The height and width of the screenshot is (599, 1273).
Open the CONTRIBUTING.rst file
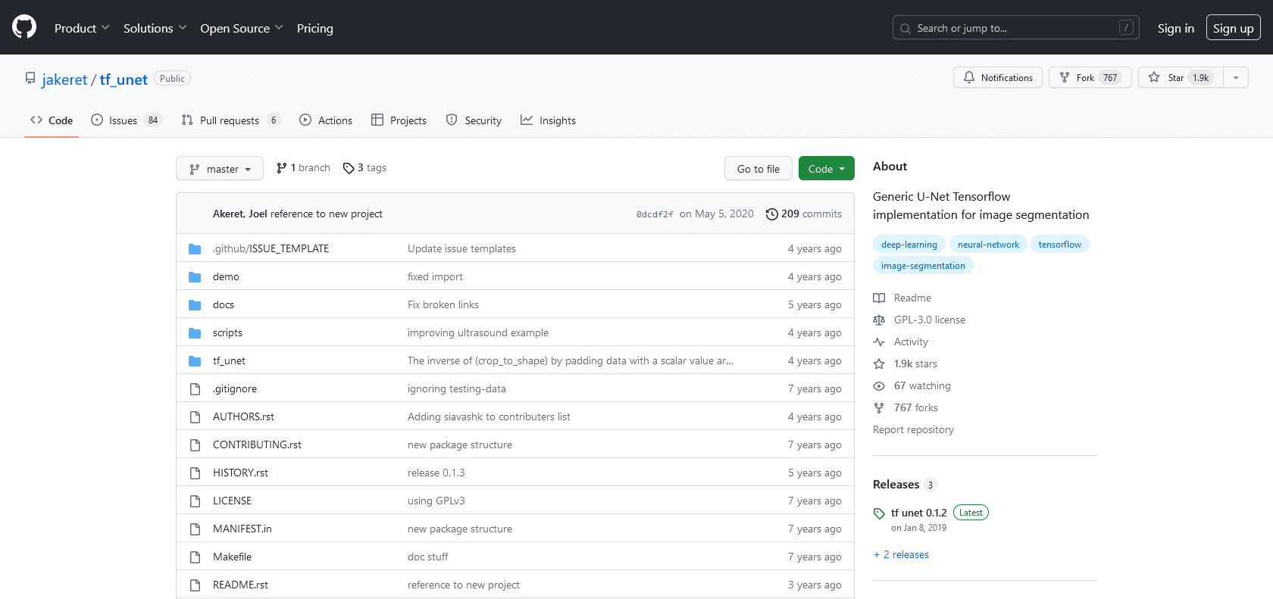[x=257, y=445]
